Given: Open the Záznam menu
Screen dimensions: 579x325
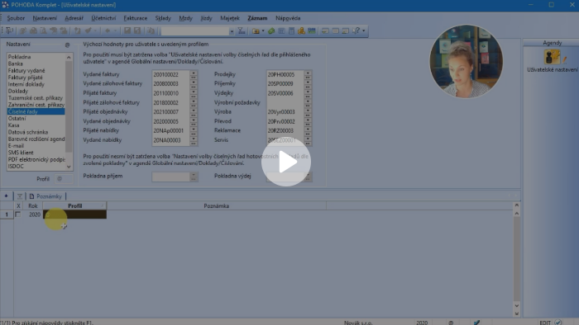Looking at the screenshot, I should click(257, 18).
